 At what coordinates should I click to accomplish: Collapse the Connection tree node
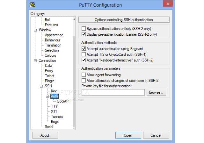coord(35,61)
